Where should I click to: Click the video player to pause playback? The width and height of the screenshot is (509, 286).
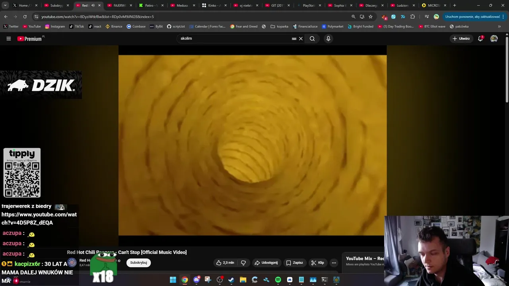tap(253, 145)
